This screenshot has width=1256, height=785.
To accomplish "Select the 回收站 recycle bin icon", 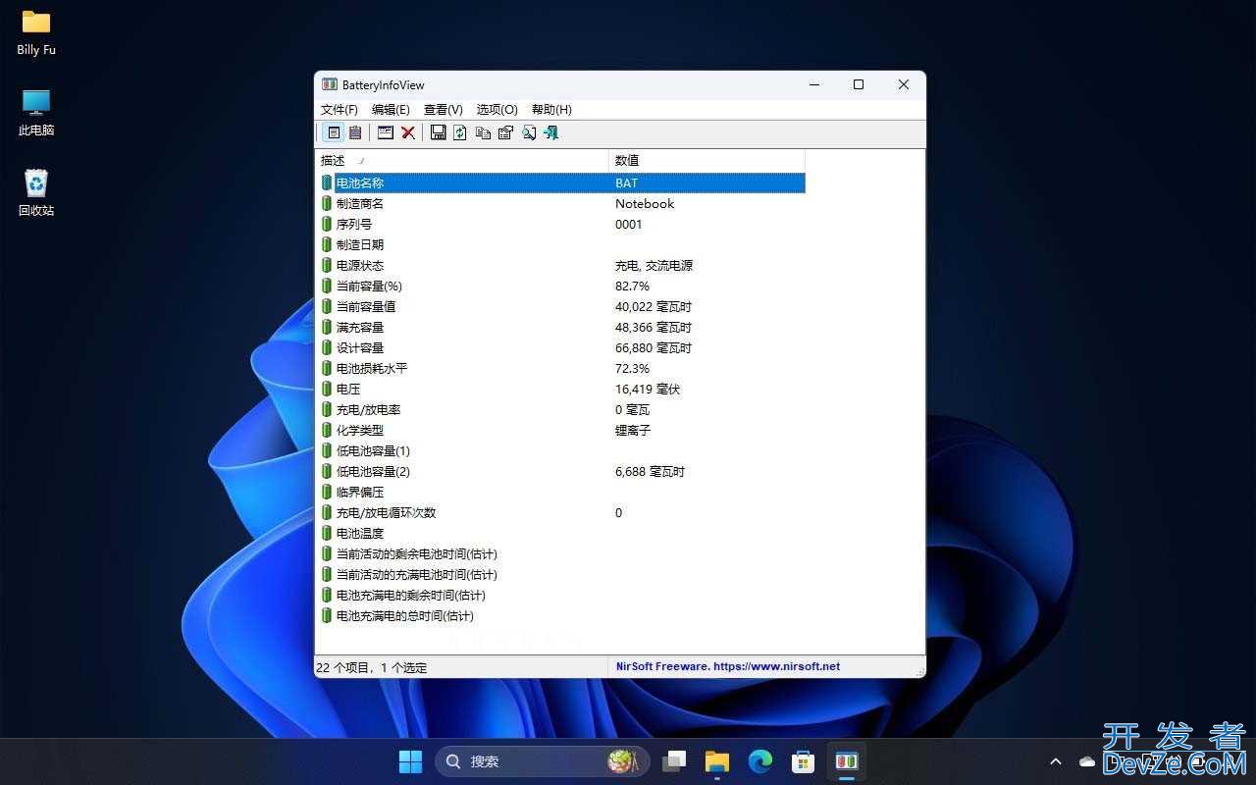I will click(x=36, y=193).
